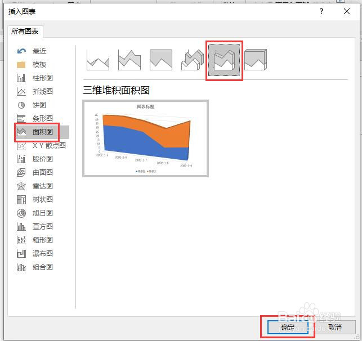Select the 折线图 line chart category
The height and width of the screenshot is (341, 362).
42,92
